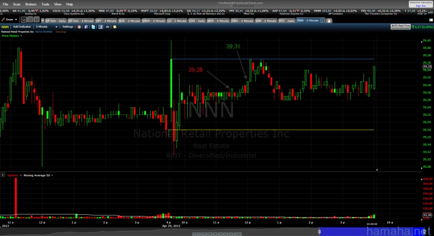
Task: Switch to the ENDP - 5 Minute tab
Action: click(x=154, y=21)
